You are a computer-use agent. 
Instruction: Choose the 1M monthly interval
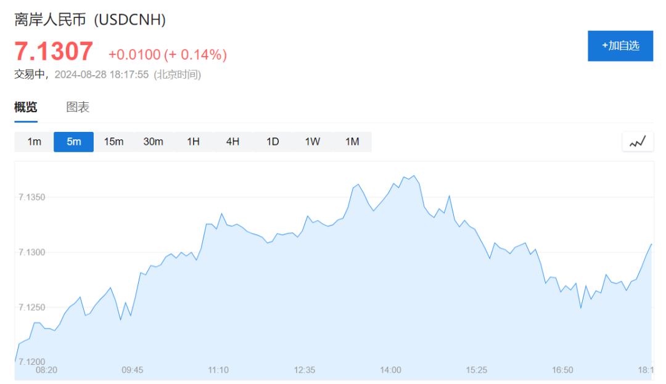coord(351,142)
